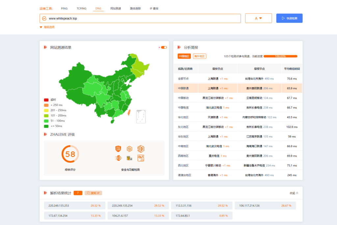
Task: Select the 中国地区 region button
Action: pos(184,56)
